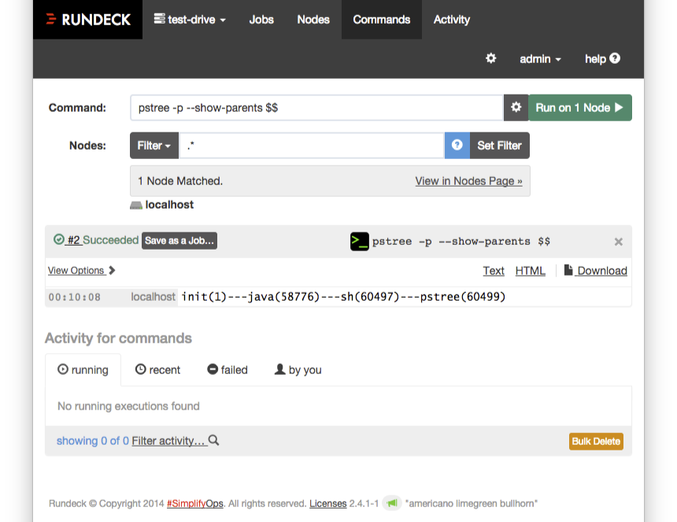Viewport: 677px width, 522px height.
Task: Dismiss the execution output with X
Action: tap(618, 242)
